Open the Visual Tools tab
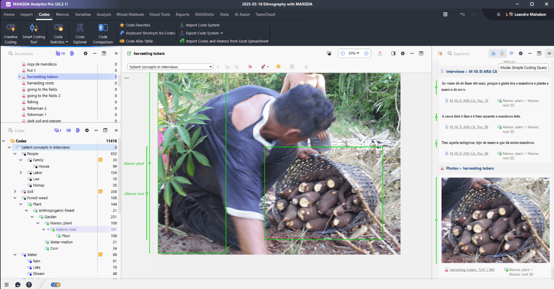 point(160,14)
